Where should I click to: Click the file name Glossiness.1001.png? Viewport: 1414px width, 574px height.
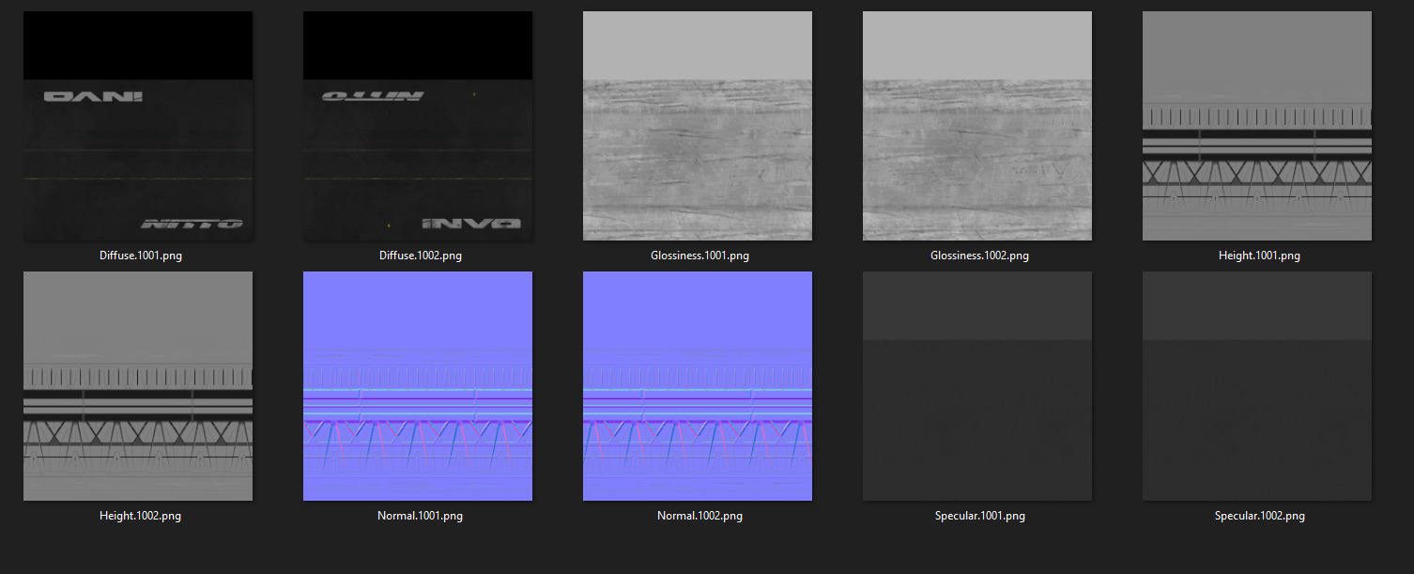(x=699, y=256)
